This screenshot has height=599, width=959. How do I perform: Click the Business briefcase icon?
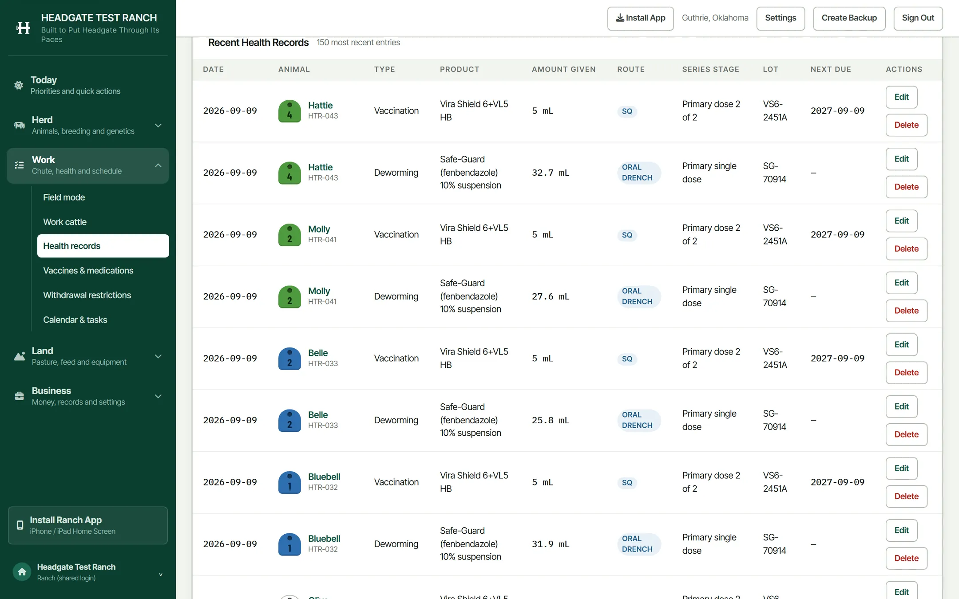(20, 396)
